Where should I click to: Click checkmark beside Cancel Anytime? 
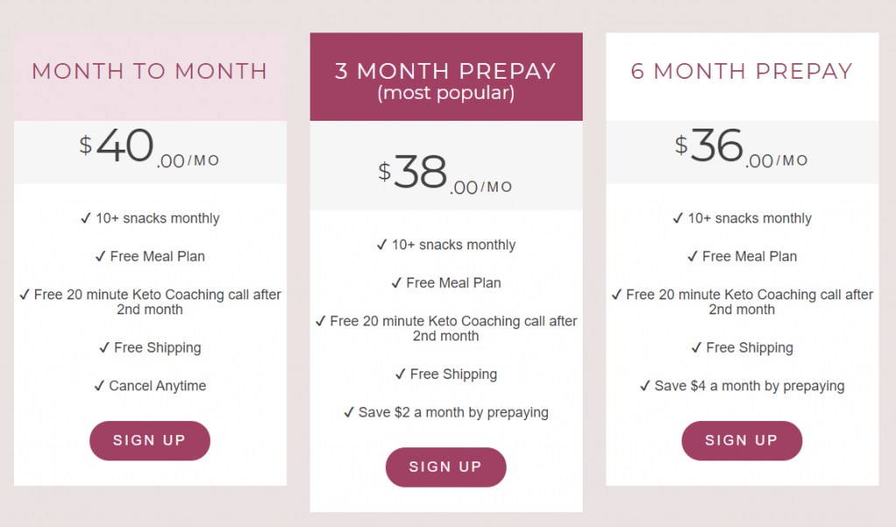tap(100, 386)
